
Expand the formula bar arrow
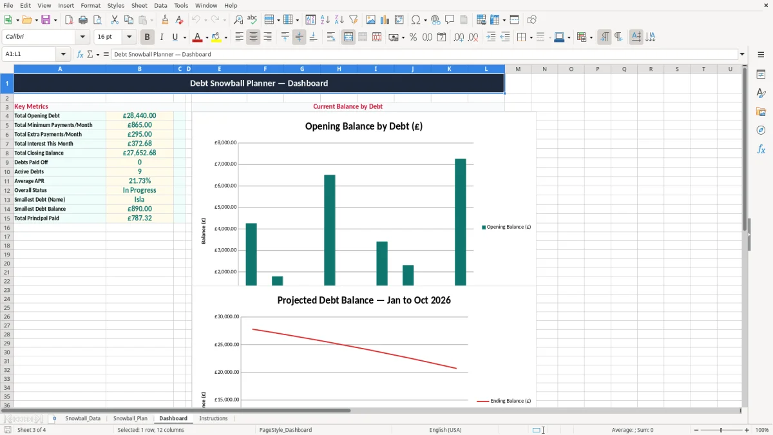(742, 54)
